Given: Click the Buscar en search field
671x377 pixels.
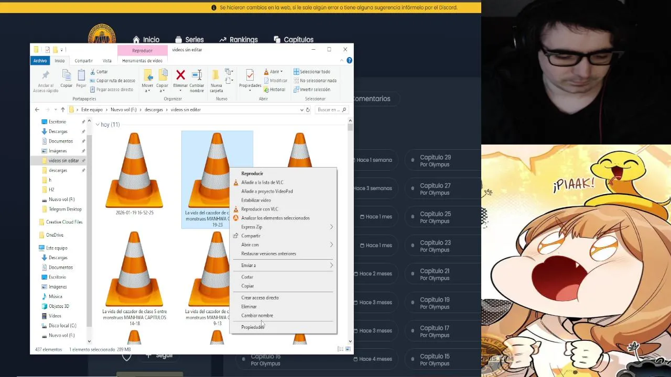Looking at the screenshot, I should tap(332, 109).
